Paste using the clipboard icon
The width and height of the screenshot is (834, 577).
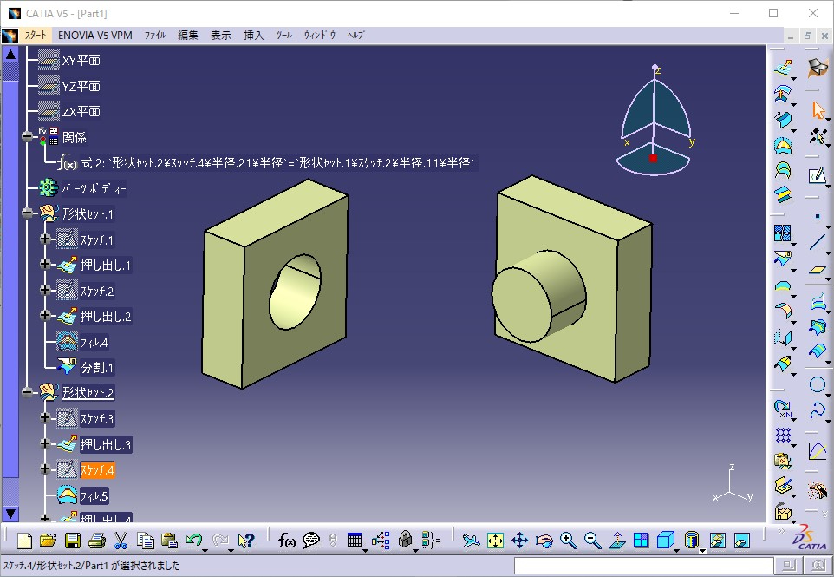tap(169, 541)
